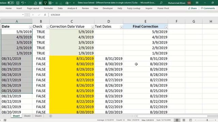Switch to Page Break Preview icon

click(x=191, y=120)
